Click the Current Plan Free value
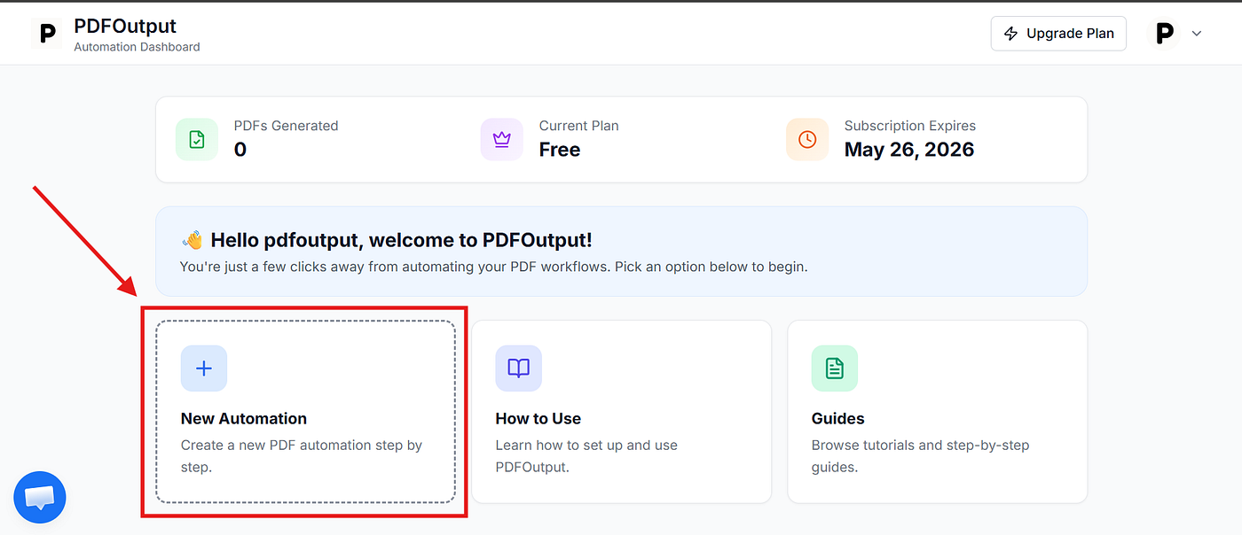This screenshot has height=535, width=1242. point(560,150)
